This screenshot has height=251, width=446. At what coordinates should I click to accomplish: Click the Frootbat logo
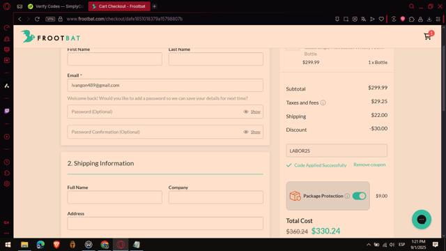[x=51, y=37]
